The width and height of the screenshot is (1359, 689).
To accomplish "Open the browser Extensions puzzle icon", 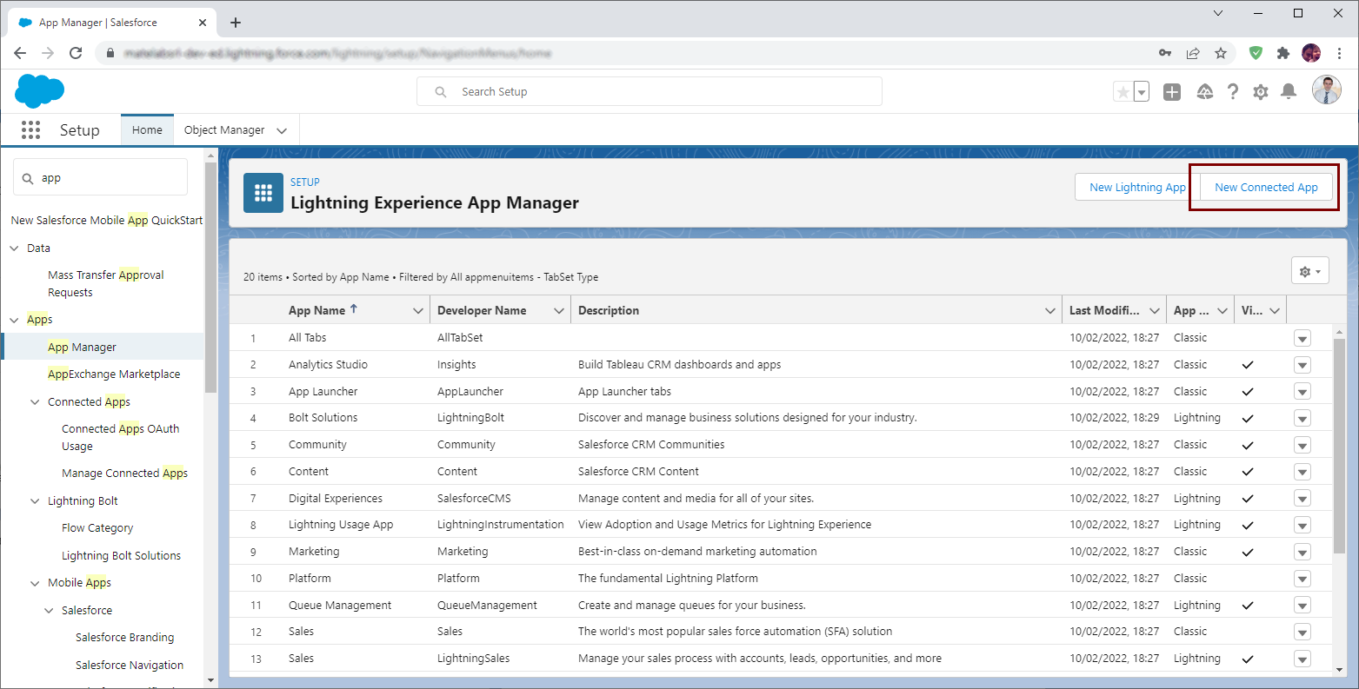I will (1282, 53).
